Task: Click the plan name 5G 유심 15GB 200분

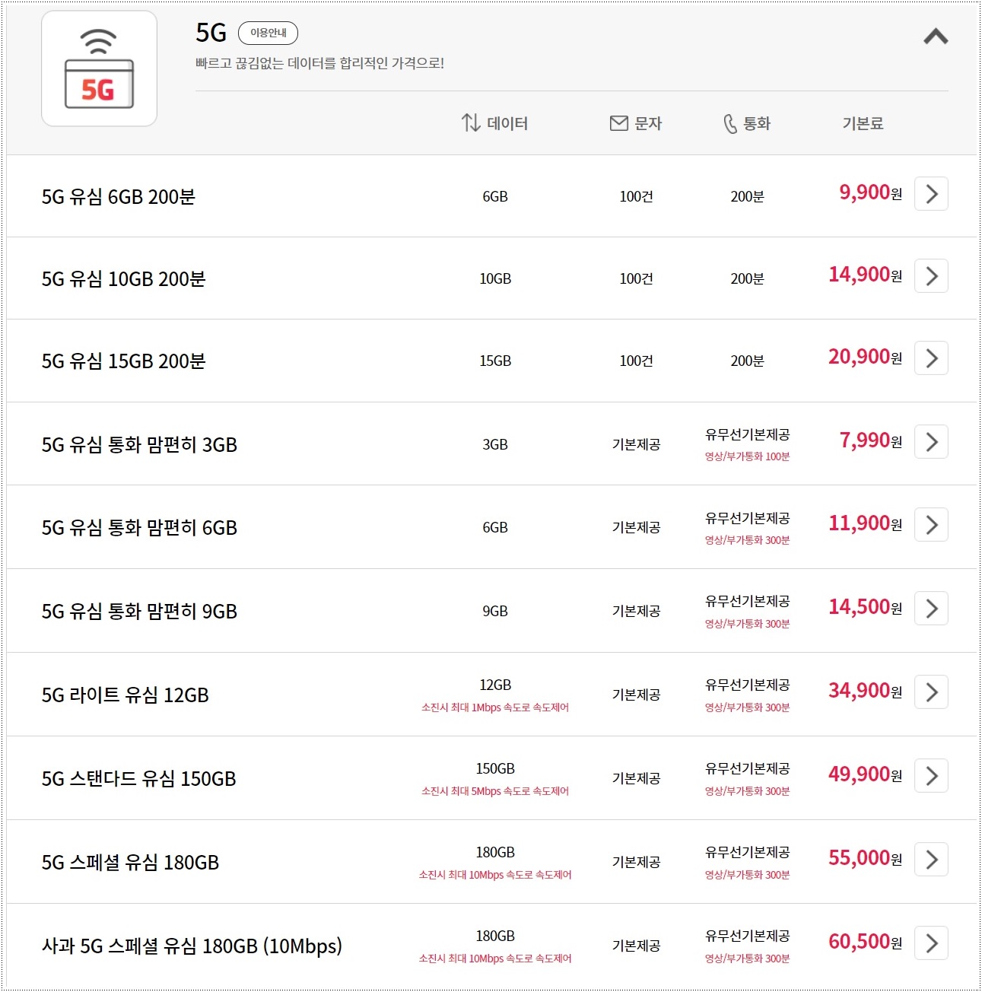Action: click(x=122, y=361)
